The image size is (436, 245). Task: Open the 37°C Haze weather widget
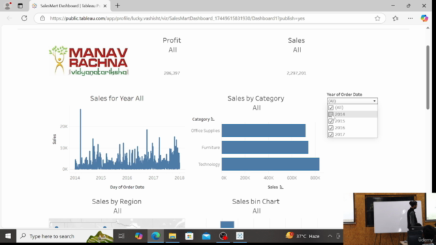pyautogui.click(x=302, y=236)
